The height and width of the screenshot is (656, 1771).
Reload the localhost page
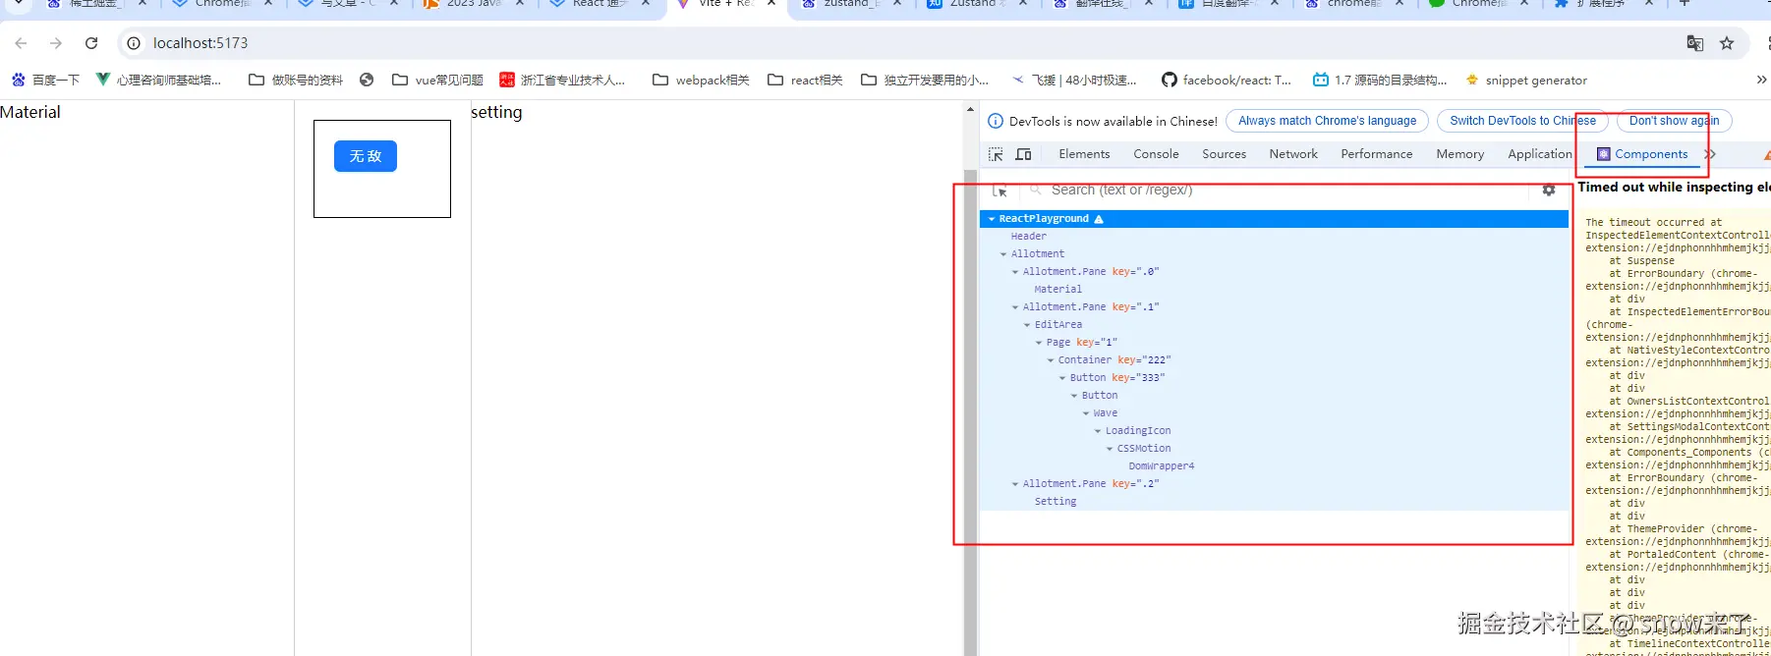pos(91,43)
